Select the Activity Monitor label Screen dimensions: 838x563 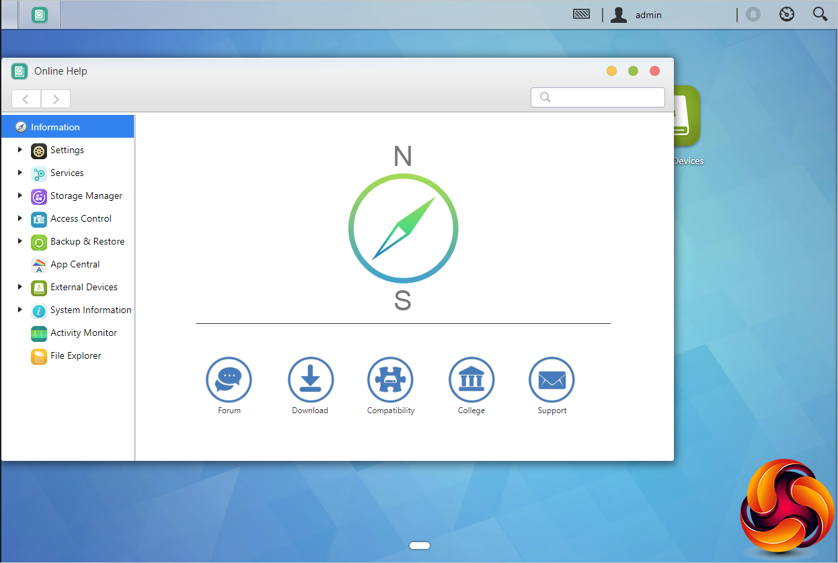coord(83,333)
